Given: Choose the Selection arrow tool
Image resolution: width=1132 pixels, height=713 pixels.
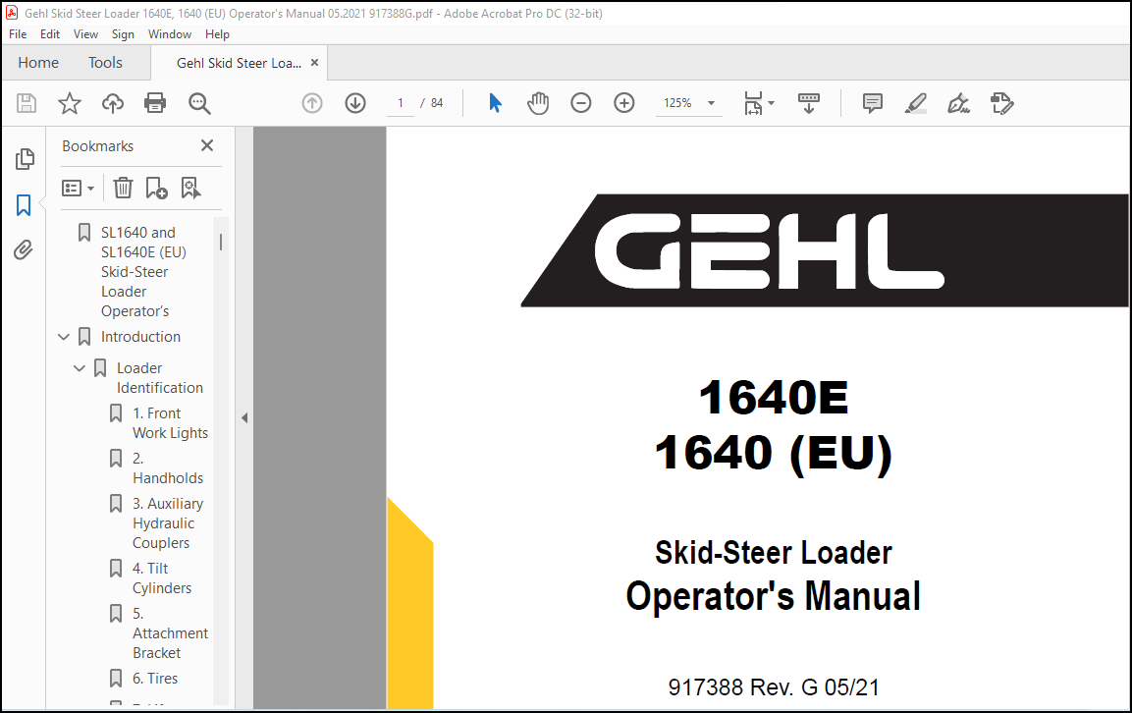Looking at the screenshot, I should pos(495,103).
